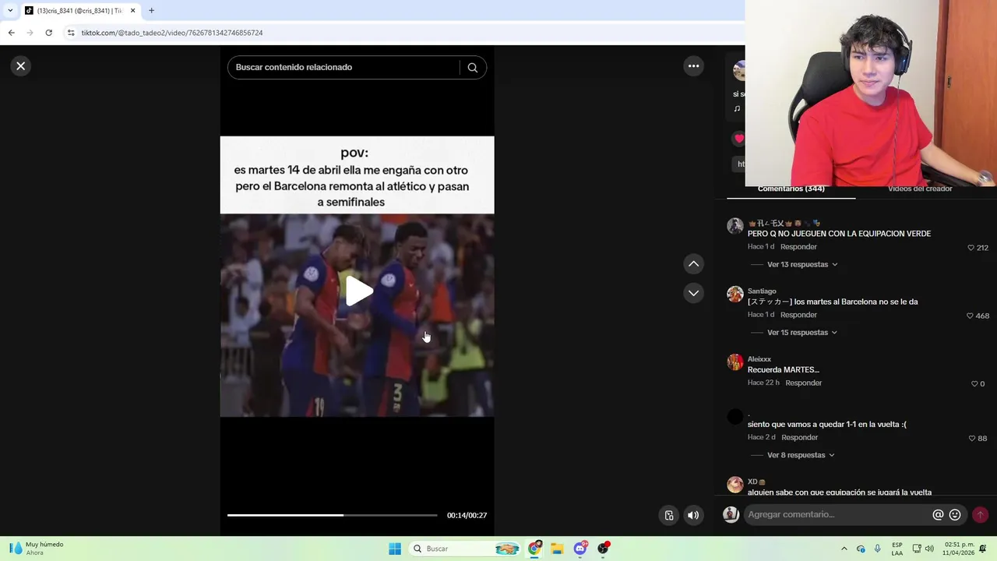Click the Windows taskbar Buscar search box
Image resolution: width=997 pixels, height=561 pixels.
tap(465, 549)
